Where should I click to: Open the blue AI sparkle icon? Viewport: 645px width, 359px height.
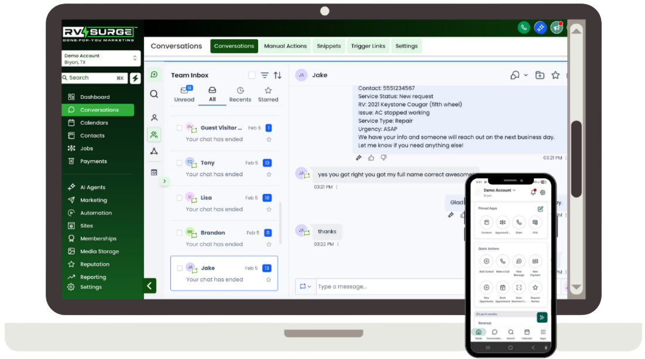540,27
